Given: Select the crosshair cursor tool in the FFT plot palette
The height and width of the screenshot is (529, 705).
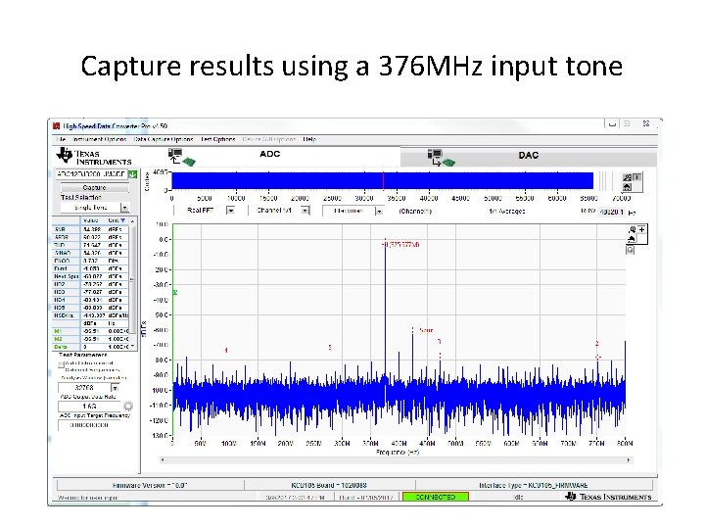Looking at the screenshot, I should pos(642,229).
